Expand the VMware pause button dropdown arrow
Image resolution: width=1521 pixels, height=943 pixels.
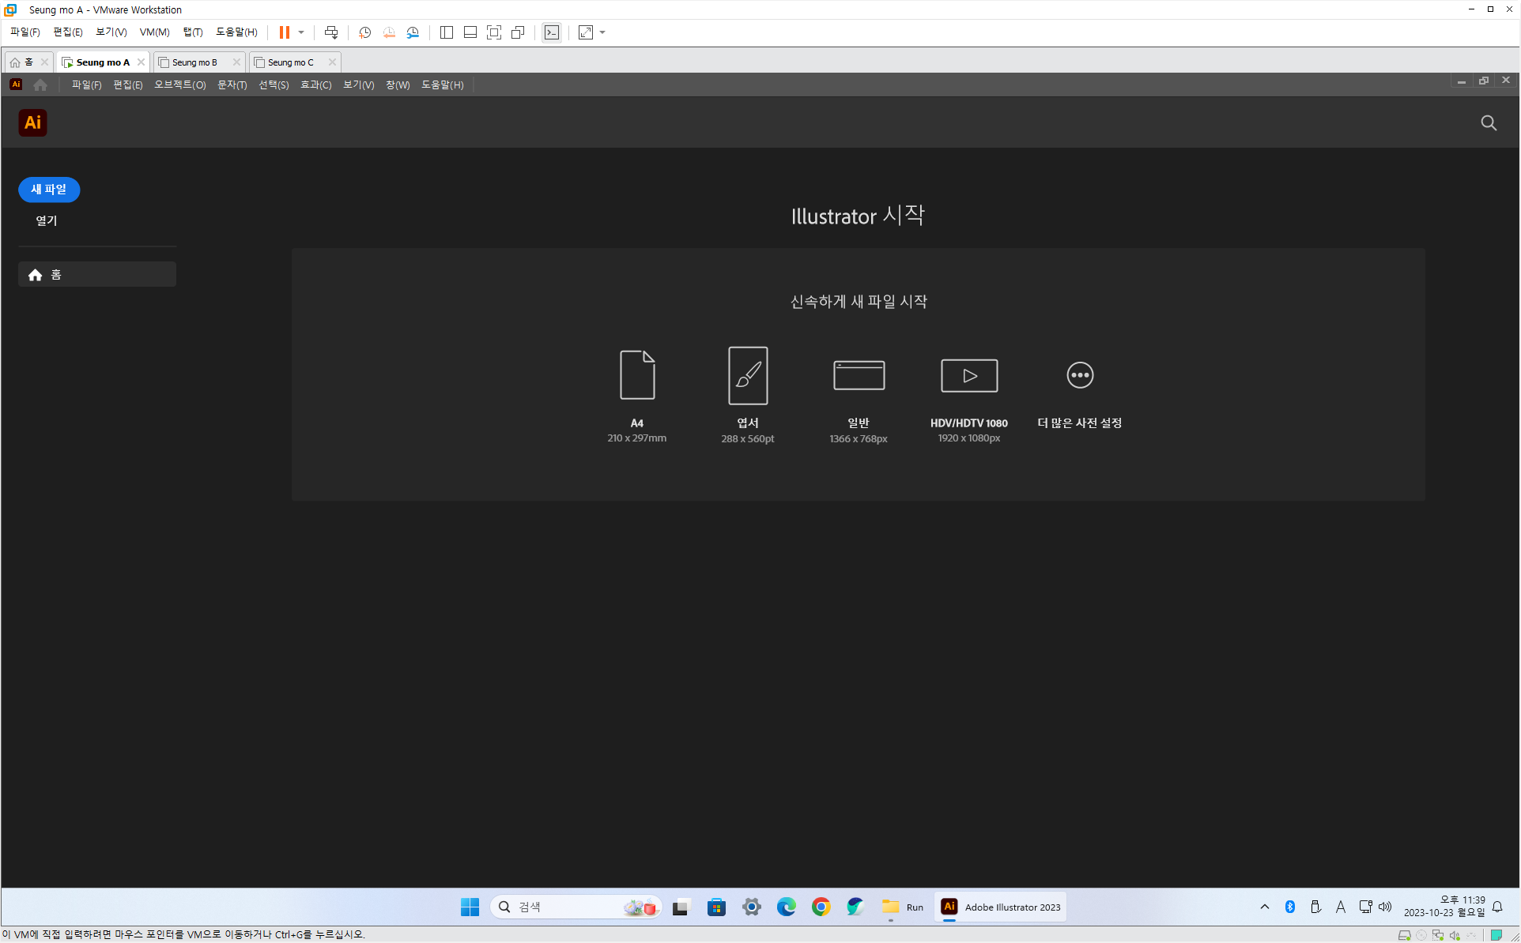coord(301,32)
